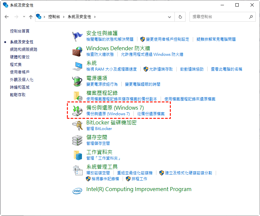Open the 備份與還原 (Windows 7) heading
The width and height of the screenshot is (260, 216).
[115, 108]
